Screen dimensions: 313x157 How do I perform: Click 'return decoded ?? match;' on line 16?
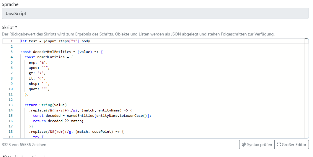(x=58, y=121)
